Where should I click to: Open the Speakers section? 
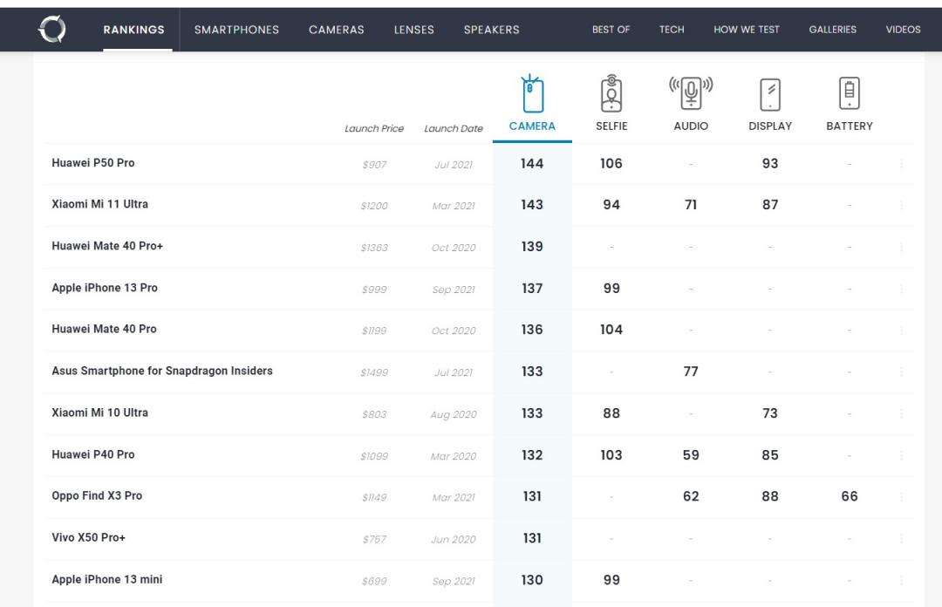[491, 30]
